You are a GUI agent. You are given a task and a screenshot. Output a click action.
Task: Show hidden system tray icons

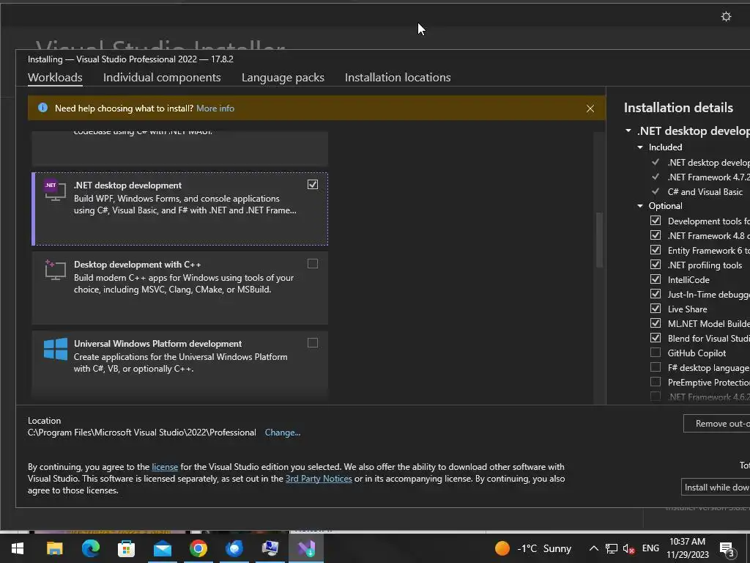(x=593, y=548)
